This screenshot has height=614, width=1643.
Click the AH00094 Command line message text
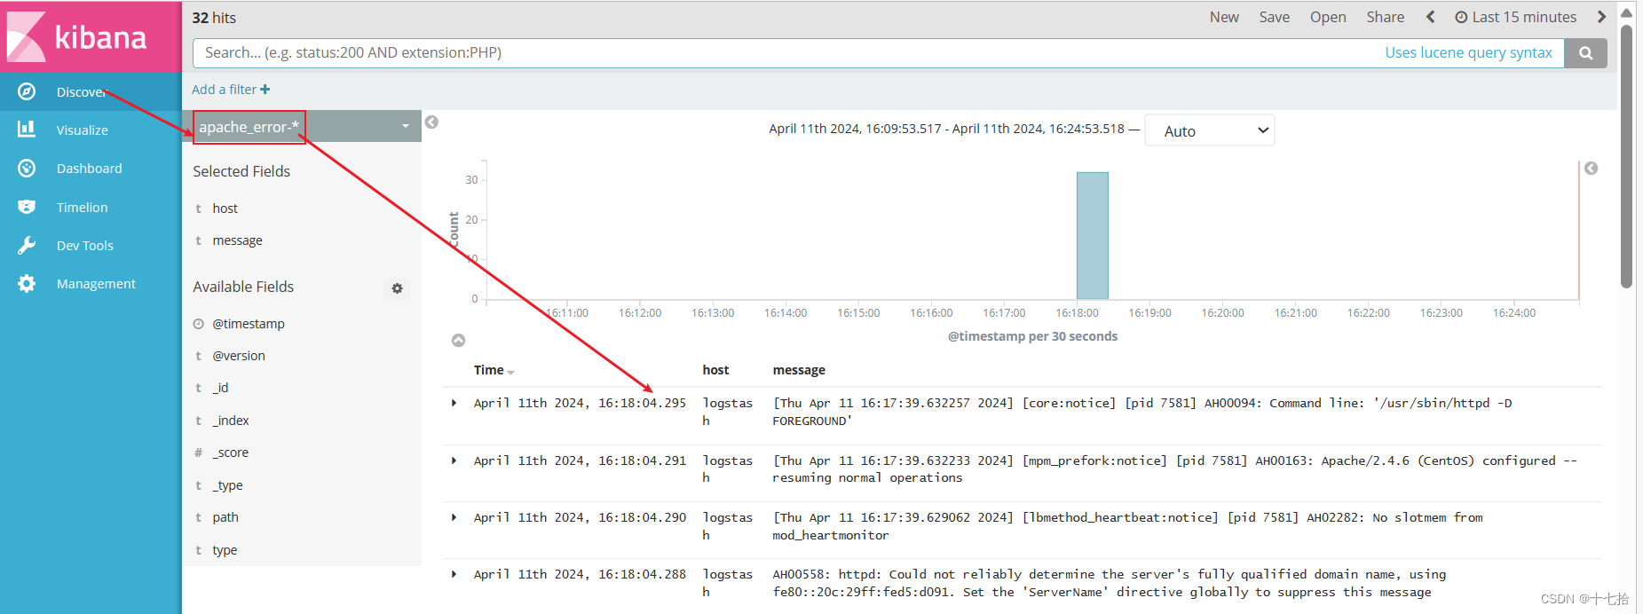[1141, 412]
